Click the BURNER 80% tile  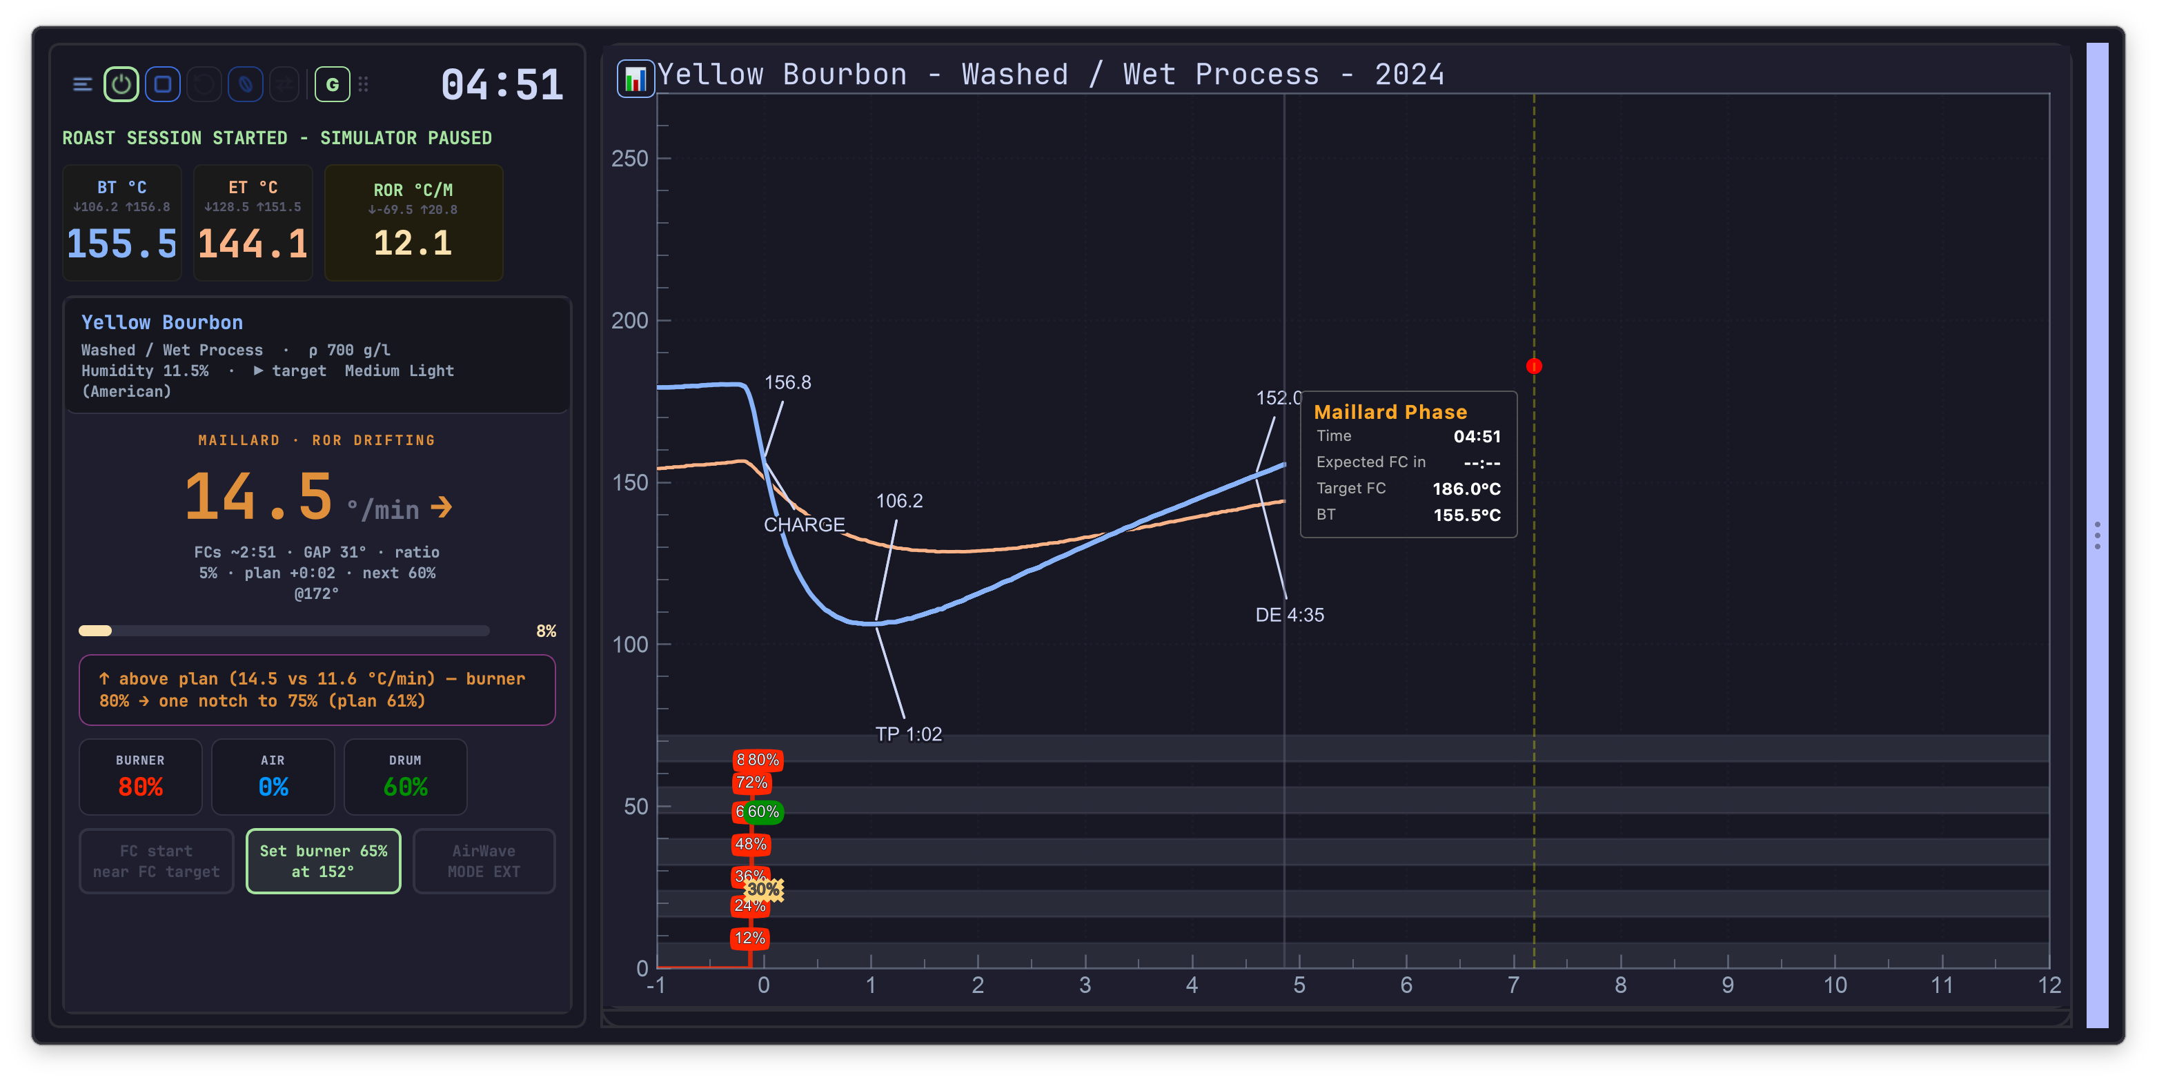pyautogui.click(x=141, y=776)
